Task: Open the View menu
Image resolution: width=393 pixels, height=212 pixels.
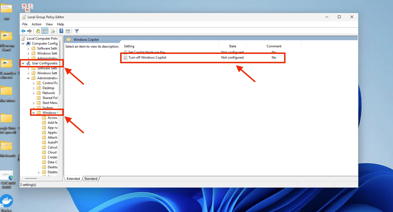Action: [49, 24]
